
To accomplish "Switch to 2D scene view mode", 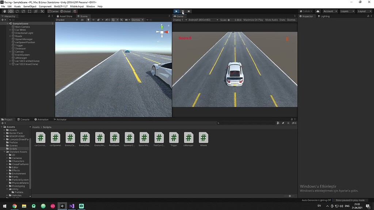I will click(x=83, y=20).
